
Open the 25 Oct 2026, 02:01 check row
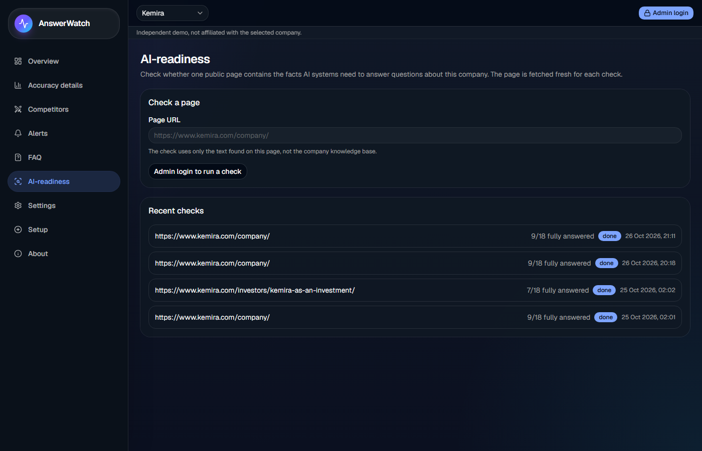tap(415, 317)
